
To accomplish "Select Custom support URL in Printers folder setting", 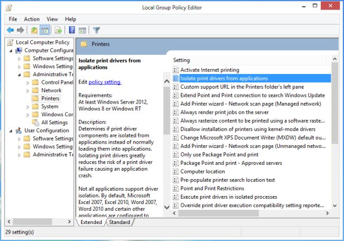I will [x=242, y=87].
